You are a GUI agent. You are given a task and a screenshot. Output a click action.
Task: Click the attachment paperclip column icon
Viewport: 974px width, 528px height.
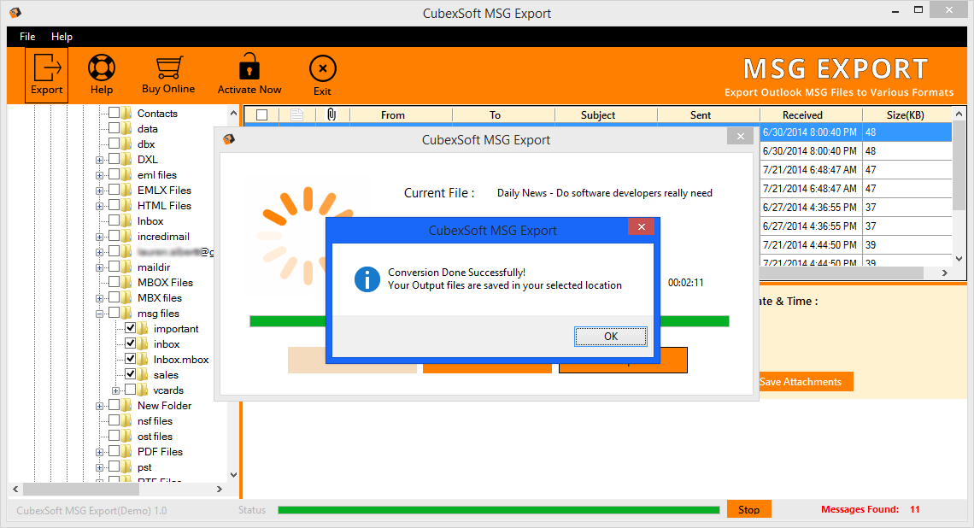tap(332, 114)
